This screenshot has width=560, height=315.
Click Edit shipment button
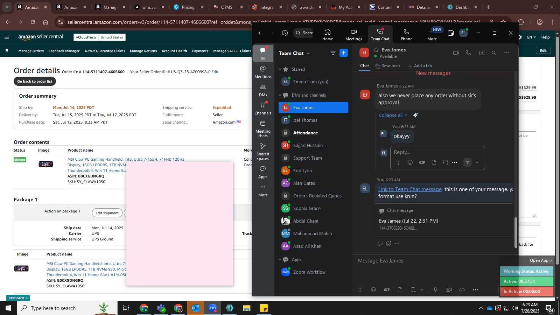(107, 213)
